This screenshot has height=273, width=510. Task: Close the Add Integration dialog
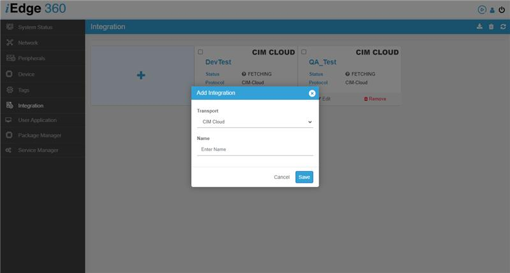pyautogui.click(x=312, y=93)
